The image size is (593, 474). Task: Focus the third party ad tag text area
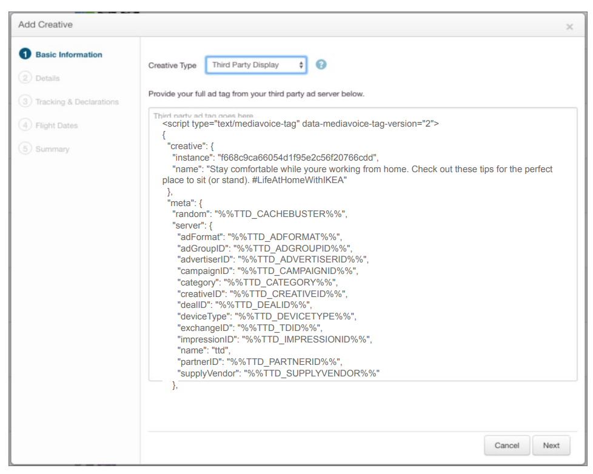click(363, 242)
